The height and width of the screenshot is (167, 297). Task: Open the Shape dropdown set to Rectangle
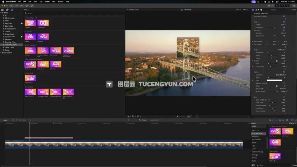(x=281, y=50)
